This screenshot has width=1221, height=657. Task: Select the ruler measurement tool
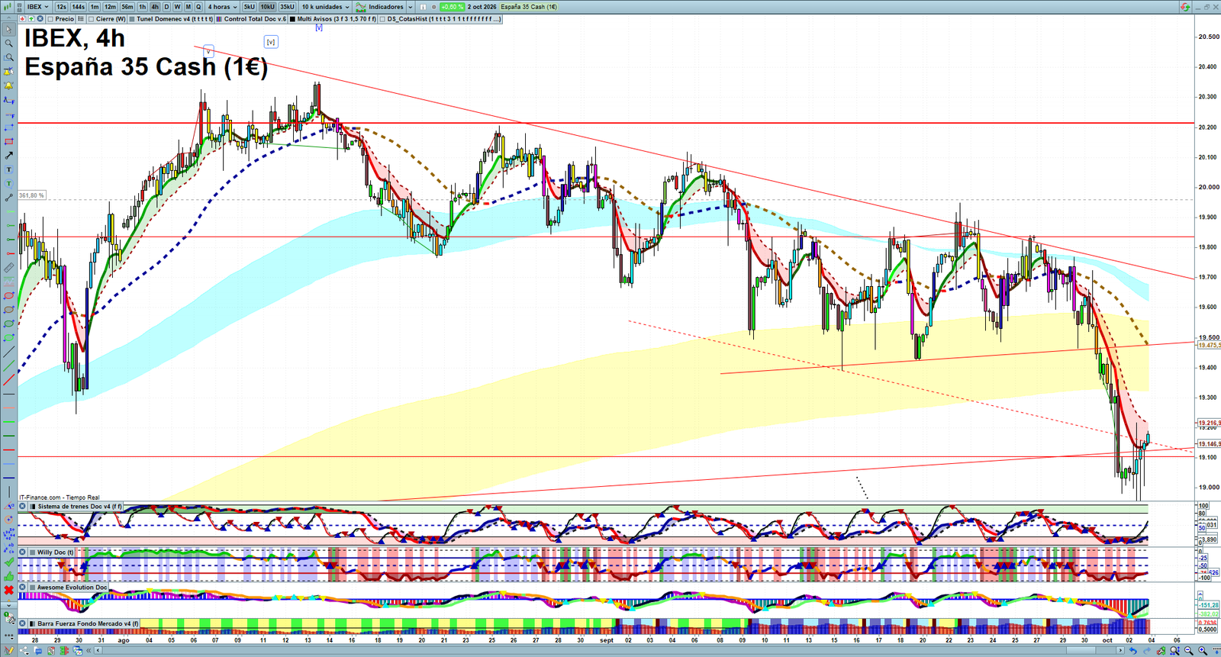click(9, 268)
